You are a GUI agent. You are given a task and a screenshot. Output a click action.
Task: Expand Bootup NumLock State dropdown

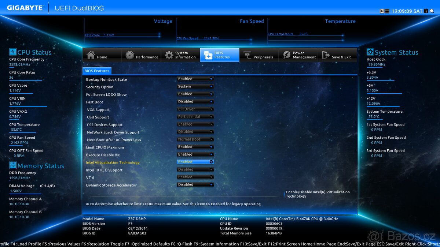[195, 79]
